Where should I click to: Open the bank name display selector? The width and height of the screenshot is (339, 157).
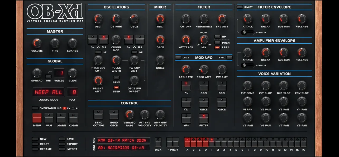pos(123,140)
